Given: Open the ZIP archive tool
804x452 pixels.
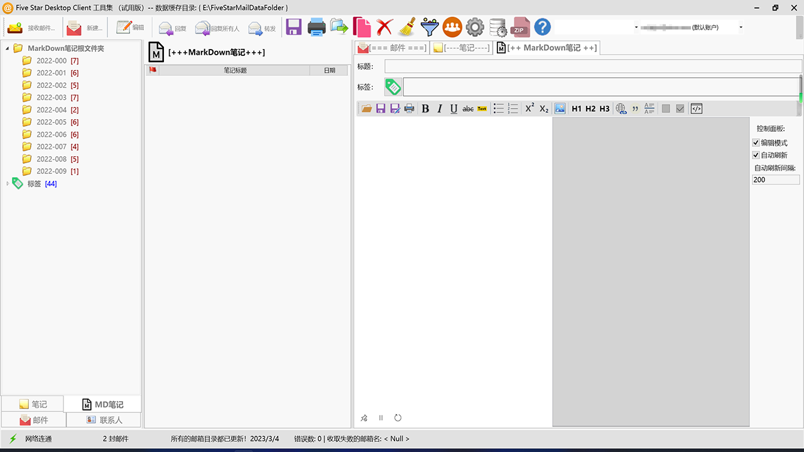Looking at the screenshot, I should [519, 27].
